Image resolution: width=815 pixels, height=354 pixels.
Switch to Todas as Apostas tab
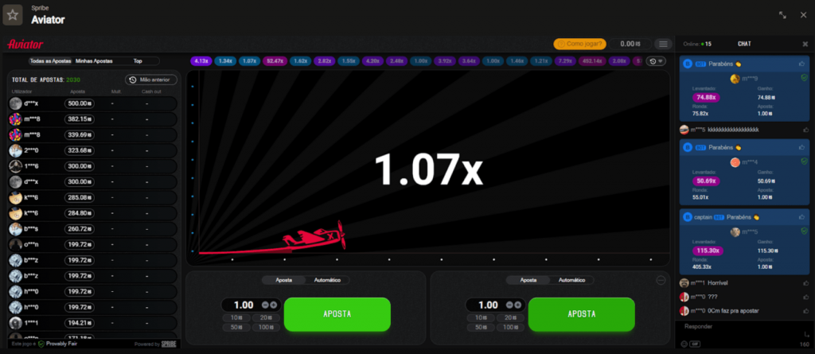[51, 60]
